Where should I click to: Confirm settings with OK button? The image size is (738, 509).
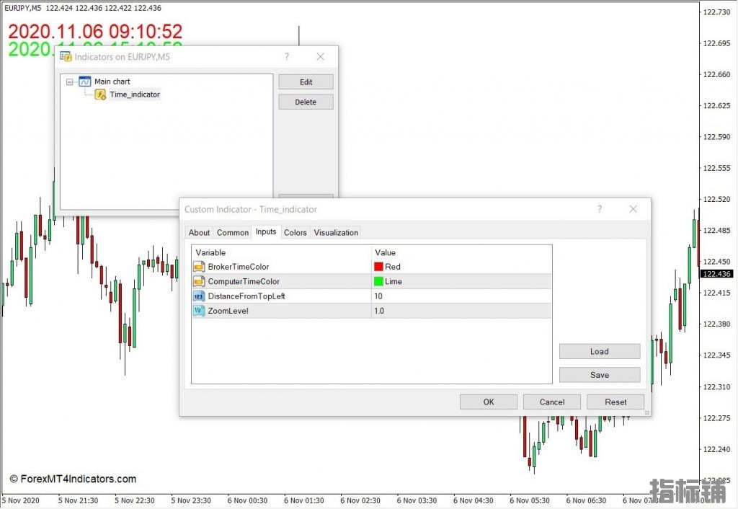pos(488,402)
